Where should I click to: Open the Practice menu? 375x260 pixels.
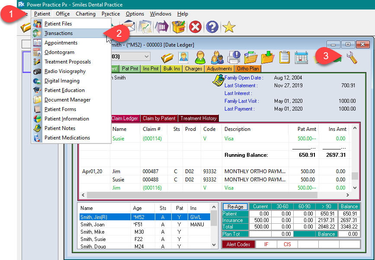click(x=111, y=14)
